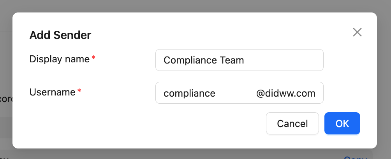391x159 pixels.
Task: Confirm the sender with the OK button
Action: pos(342,124)
